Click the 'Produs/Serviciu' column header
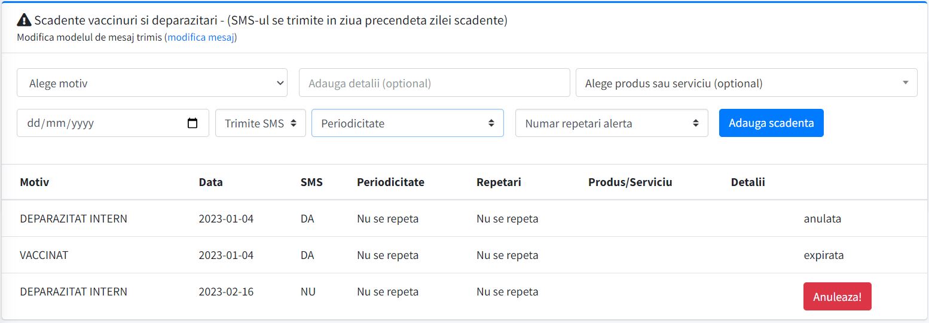The image size is (929, 323). [630, 182]
